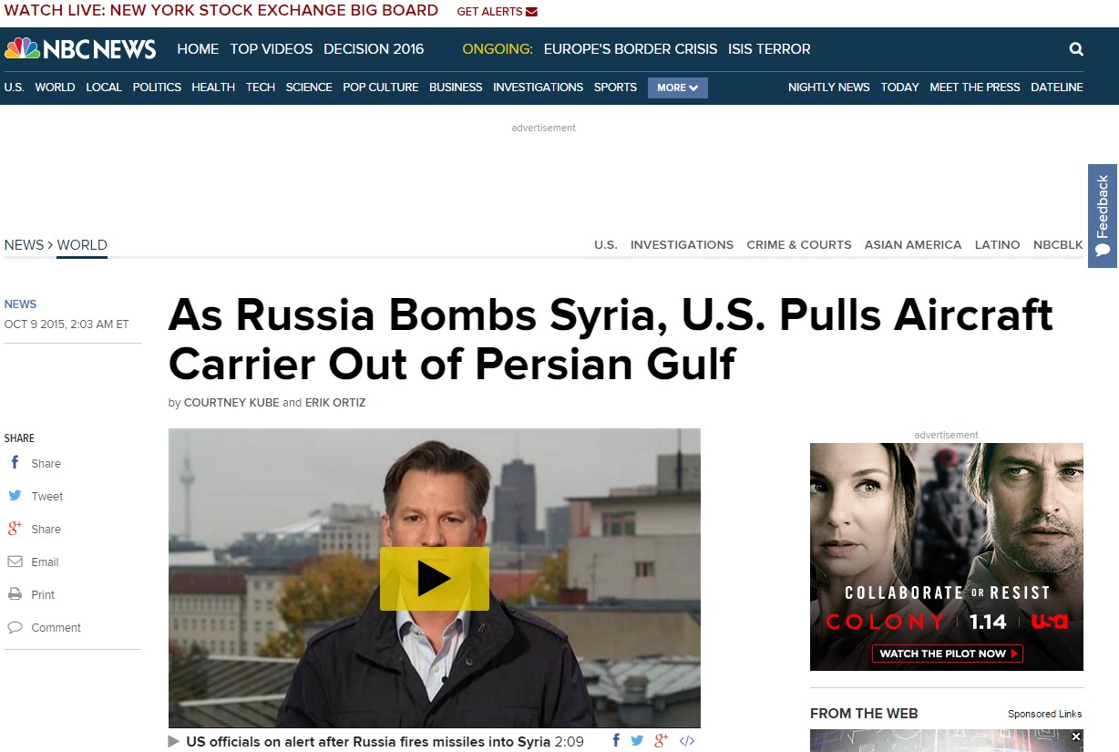Open LATINO sub-section tab
The image size is (1119, 752).
tap(998, 245)
